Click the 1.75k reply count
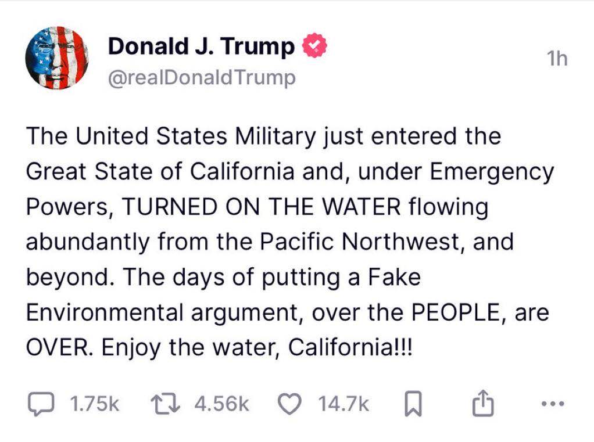Image resolution: width=594 pixels, height=442 pixels. [94, 404]
